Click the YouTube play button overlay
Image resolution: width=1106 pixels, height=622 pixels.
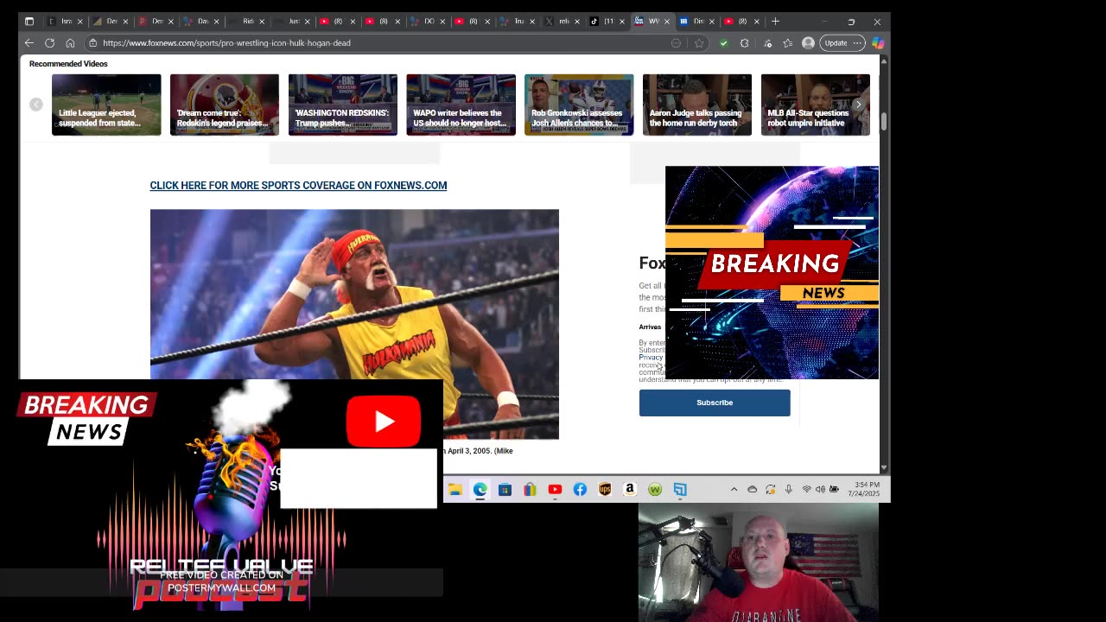pyautogui.click(x=384, y=422)
